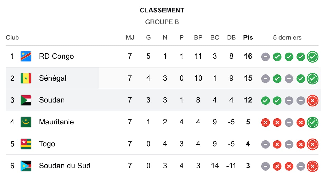Click Togo's latest circled loss icon

pos(312,144)
